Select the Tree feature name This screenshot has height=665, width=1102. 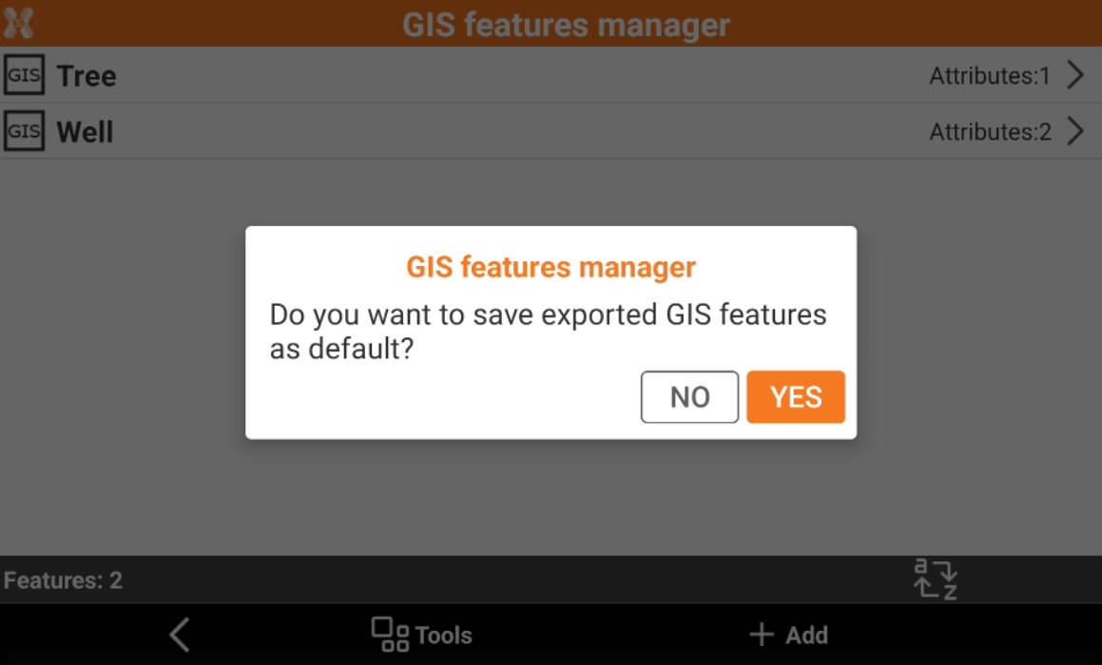click(87, 76)
